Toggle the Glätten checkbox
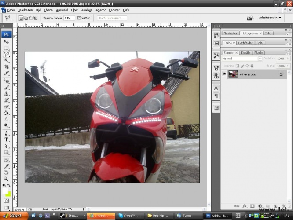 [79, 18]
